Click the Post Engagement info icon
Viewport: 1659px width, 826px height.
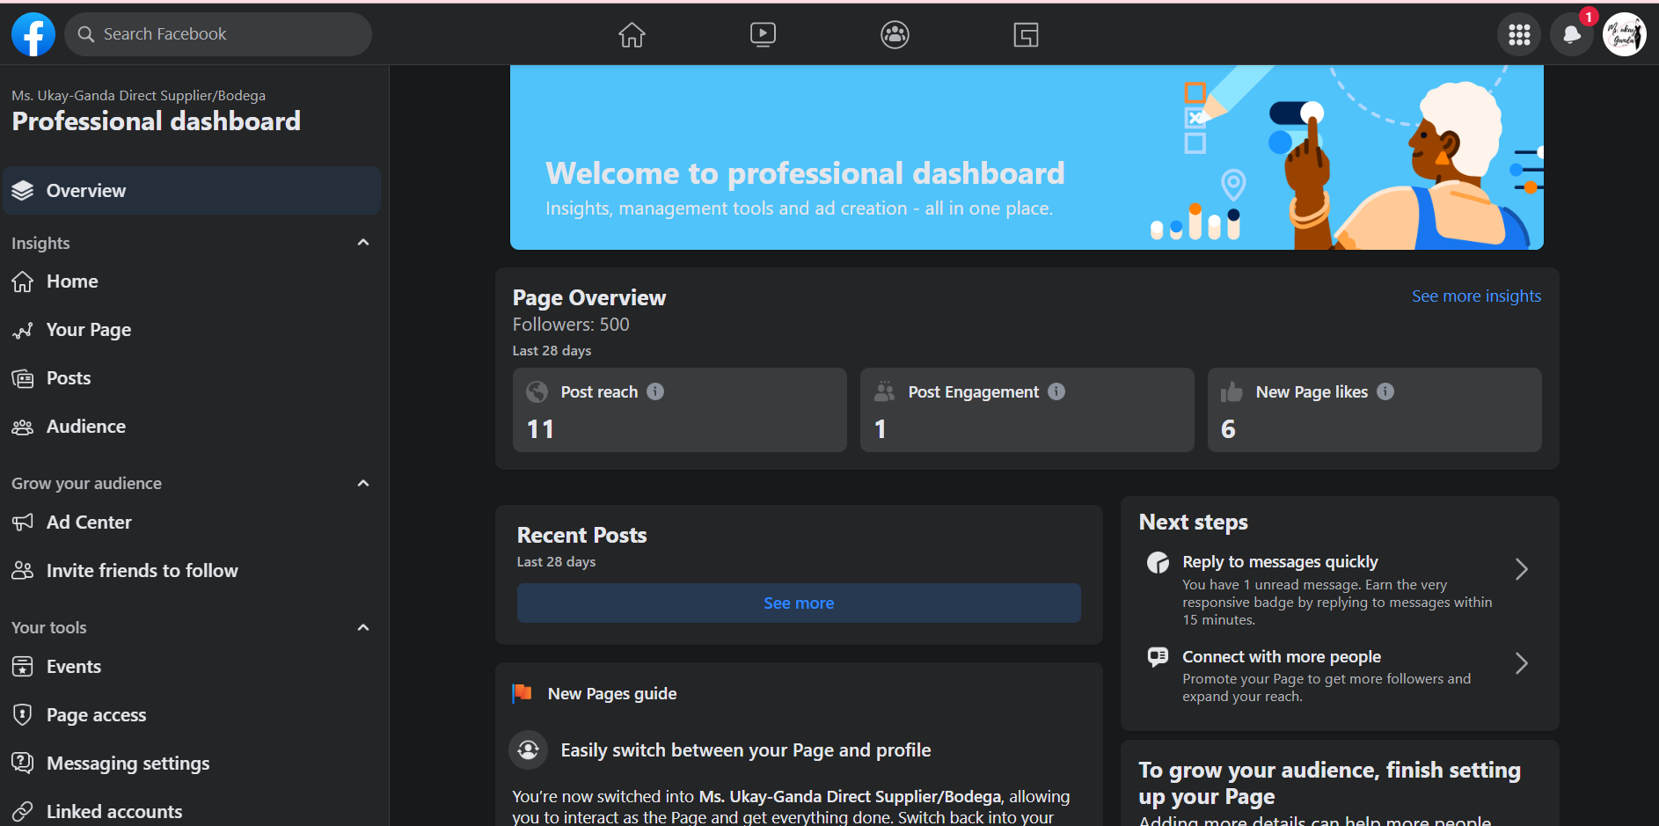[x=1056, y=391]
